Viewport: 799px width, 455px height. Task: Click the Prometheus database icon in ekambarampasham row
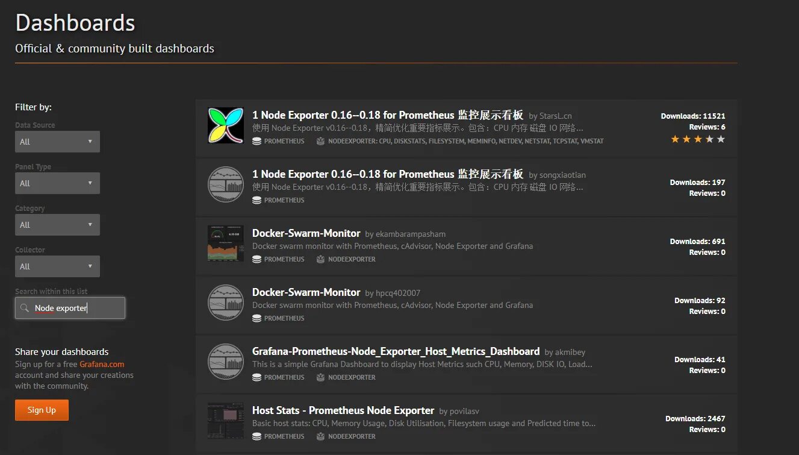click(256, 259)
